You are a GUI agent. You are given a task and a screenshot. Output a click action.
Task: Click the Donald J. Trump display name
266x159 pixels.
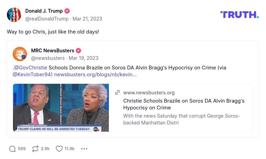pyautogui.click(x=43, y=11)
